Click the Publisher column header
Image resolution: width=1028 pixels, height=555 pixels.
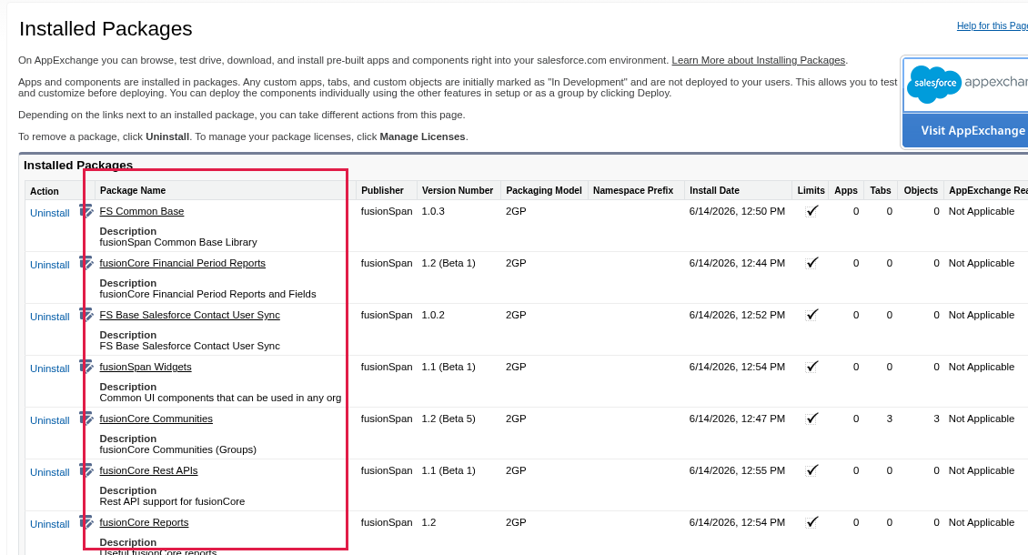click(x=382, y=190)
